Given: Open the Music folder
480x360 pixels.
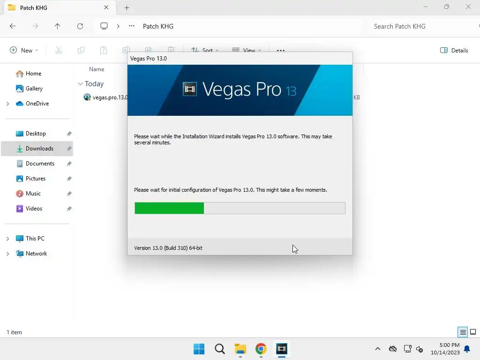Looking at the screenshot, I should coord(28,194).
